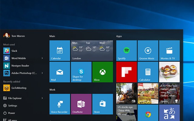Click Monday's forecast in weather tile
194x121 pixels.
click(x=78, y=47)
